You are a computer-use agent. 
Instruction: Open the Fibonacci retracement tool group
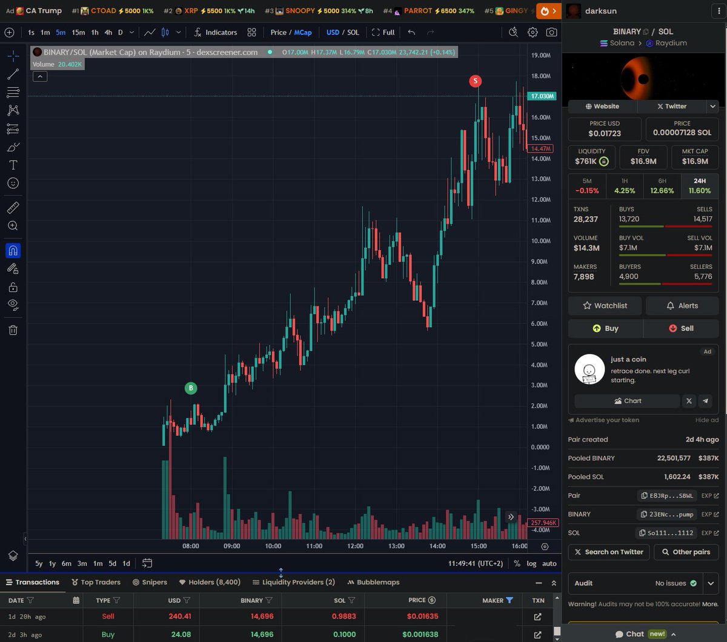(13, 93)
